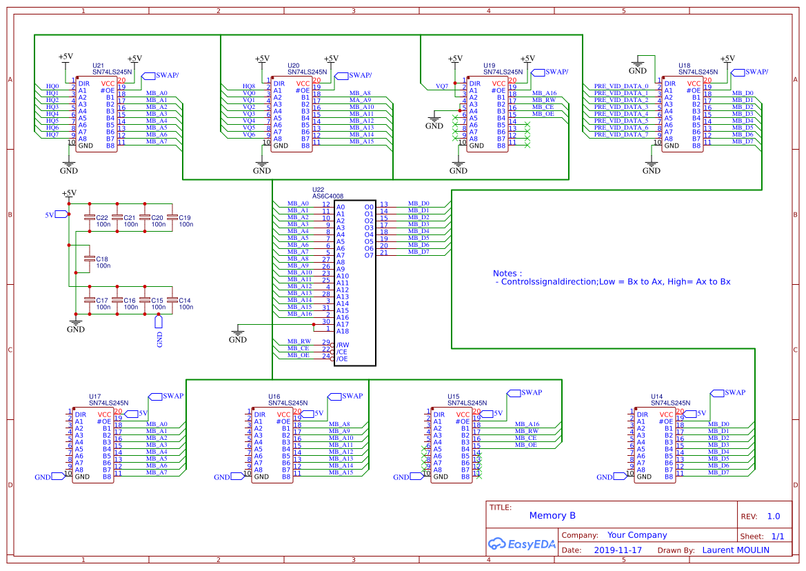Click the Notes text about control signal direction
Screen dimensions: 806x571
pyautogui.click(x=612, y=281)
